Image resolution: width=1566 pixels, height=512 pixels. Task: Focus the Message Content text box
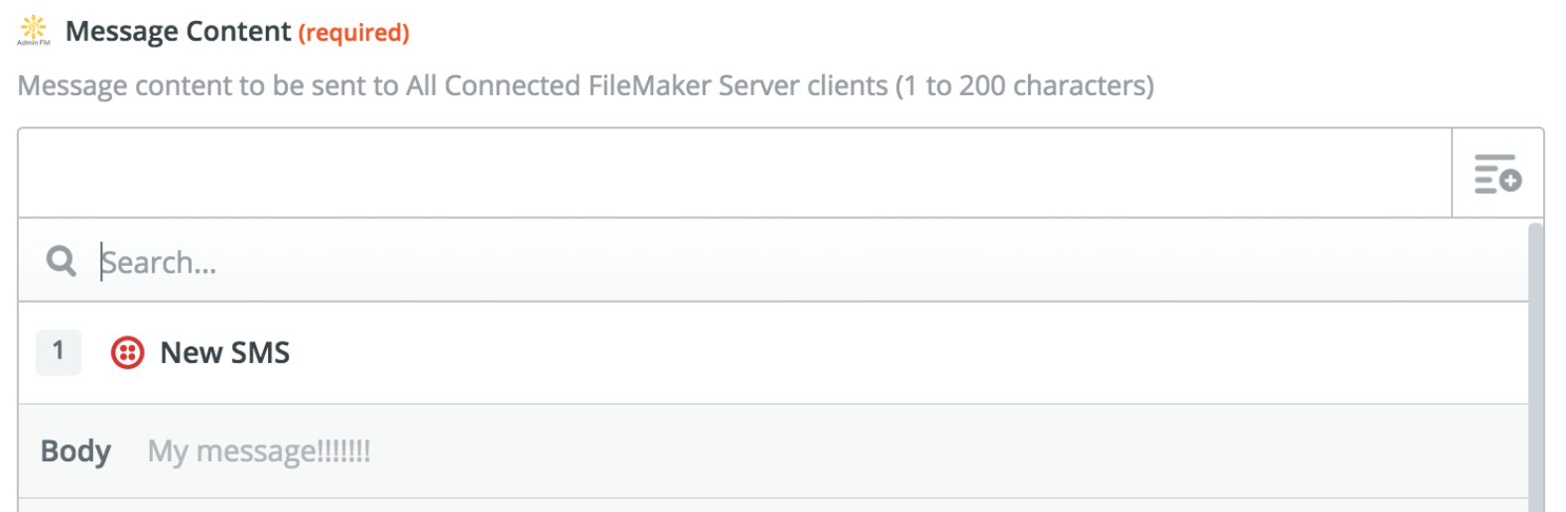(x=734, y=174)
